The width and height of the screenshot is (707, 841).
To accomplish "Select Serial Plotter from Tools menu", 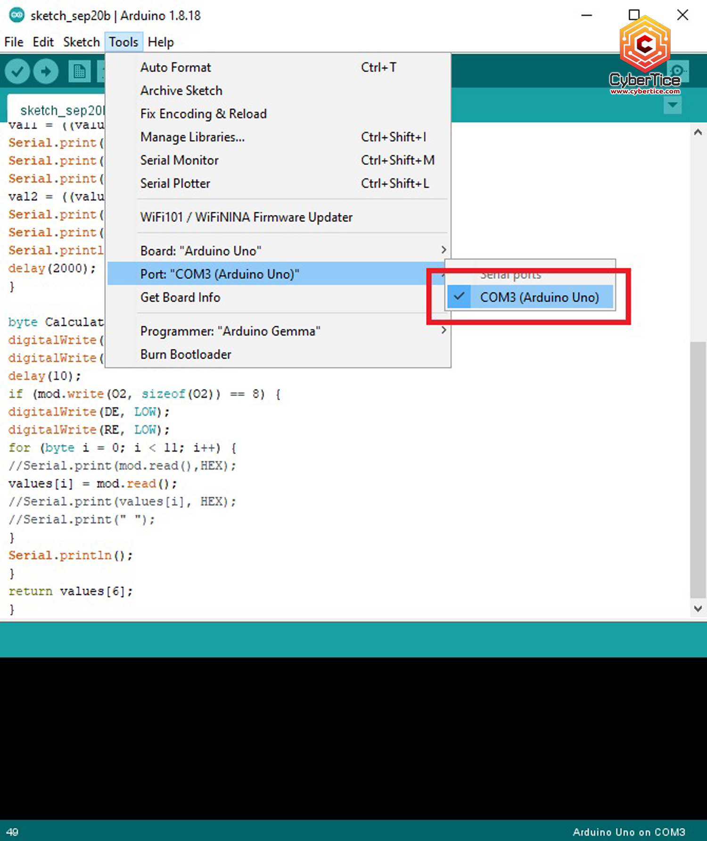I will tap(175, 183).
